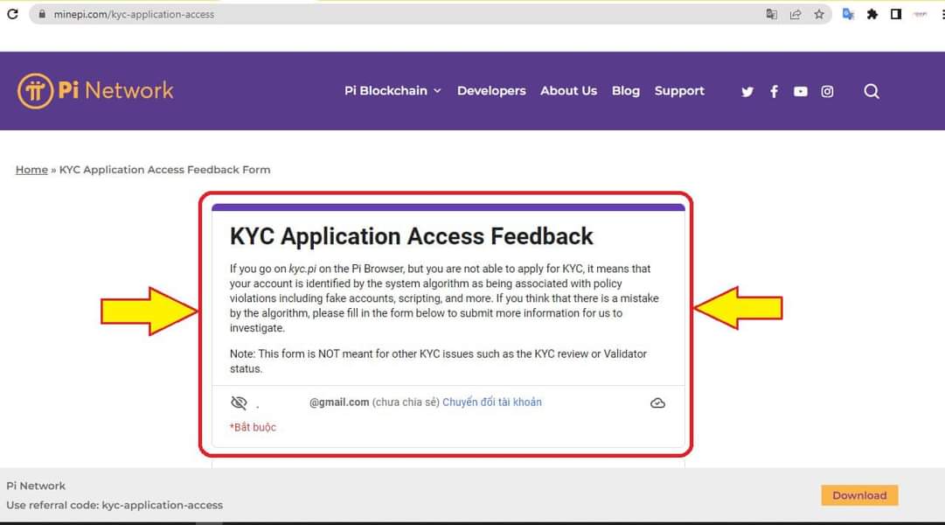Open the Developers menu item
Screen dimensions: 945x525
491,90
